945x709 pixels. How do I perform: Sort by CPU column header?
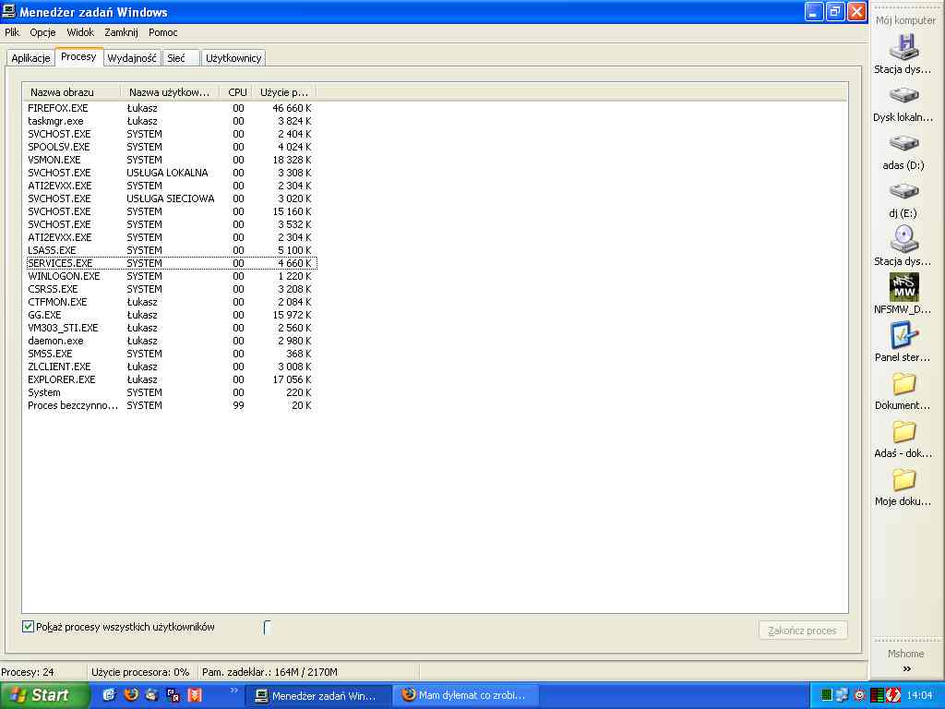coord(236,92)
